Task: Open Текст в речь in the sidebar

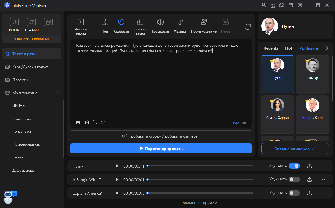Action: pyautogui.click(x=31, y=53)
